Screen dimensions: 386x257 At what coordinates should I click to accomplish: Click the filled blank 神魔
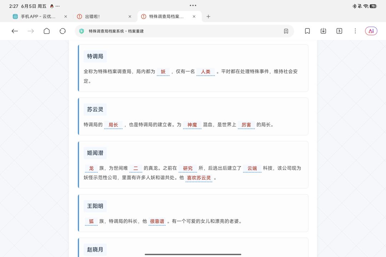coord(192,125)
